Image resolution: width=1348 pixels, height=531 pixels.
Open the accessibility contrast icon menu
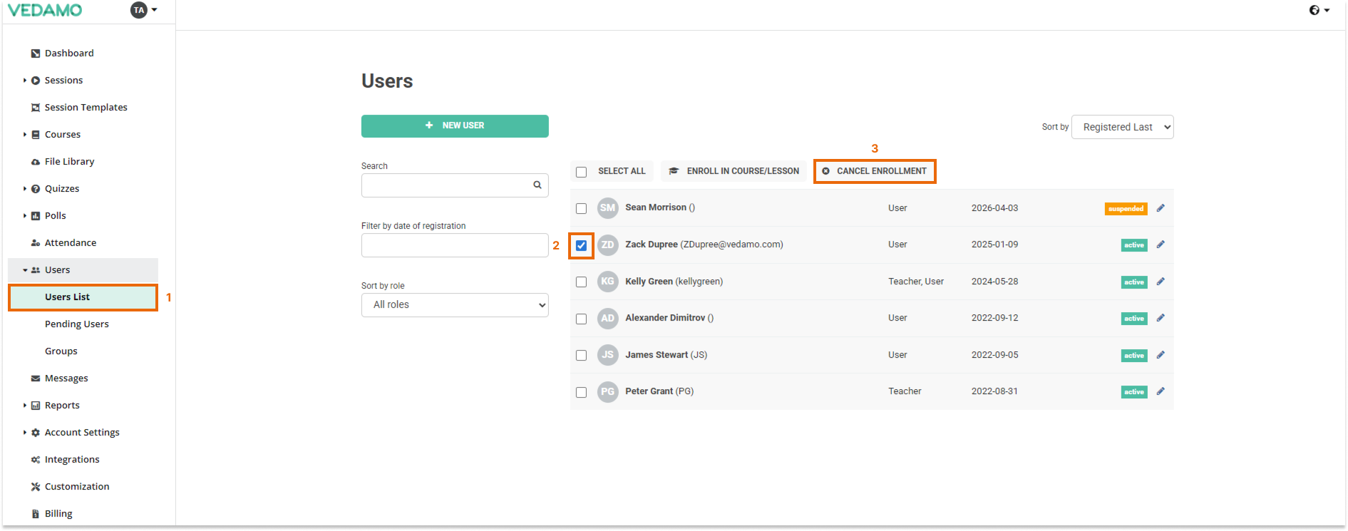1319,10
